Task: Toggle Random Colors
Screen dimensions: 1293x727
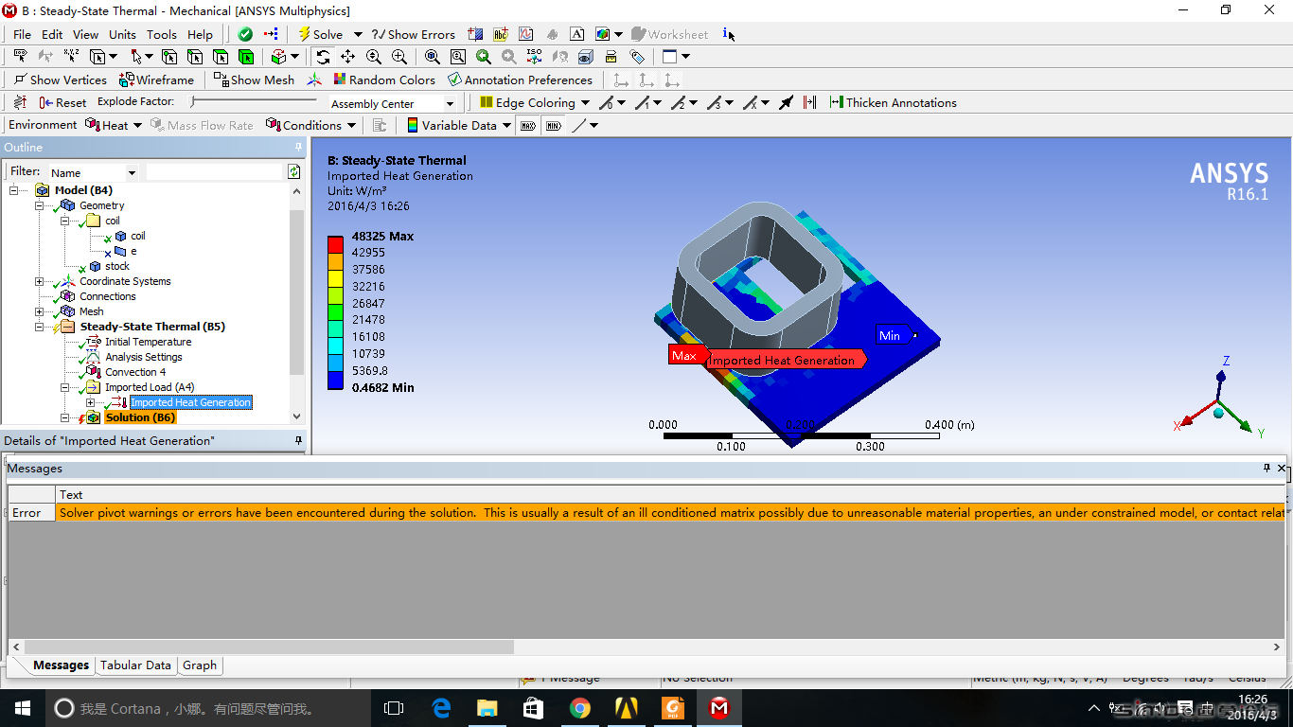Action: pyautogui.click(x=383, y=80)
